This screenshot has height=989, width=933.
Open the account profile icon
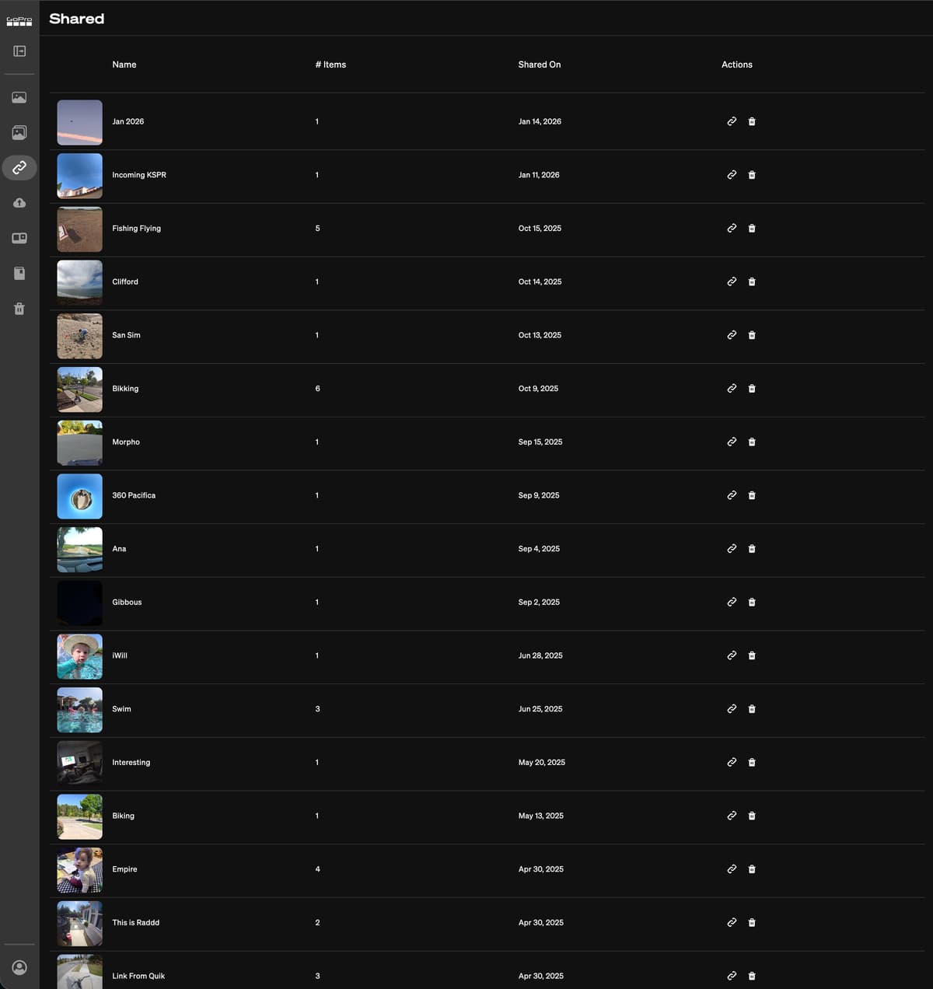coord(19,967)
